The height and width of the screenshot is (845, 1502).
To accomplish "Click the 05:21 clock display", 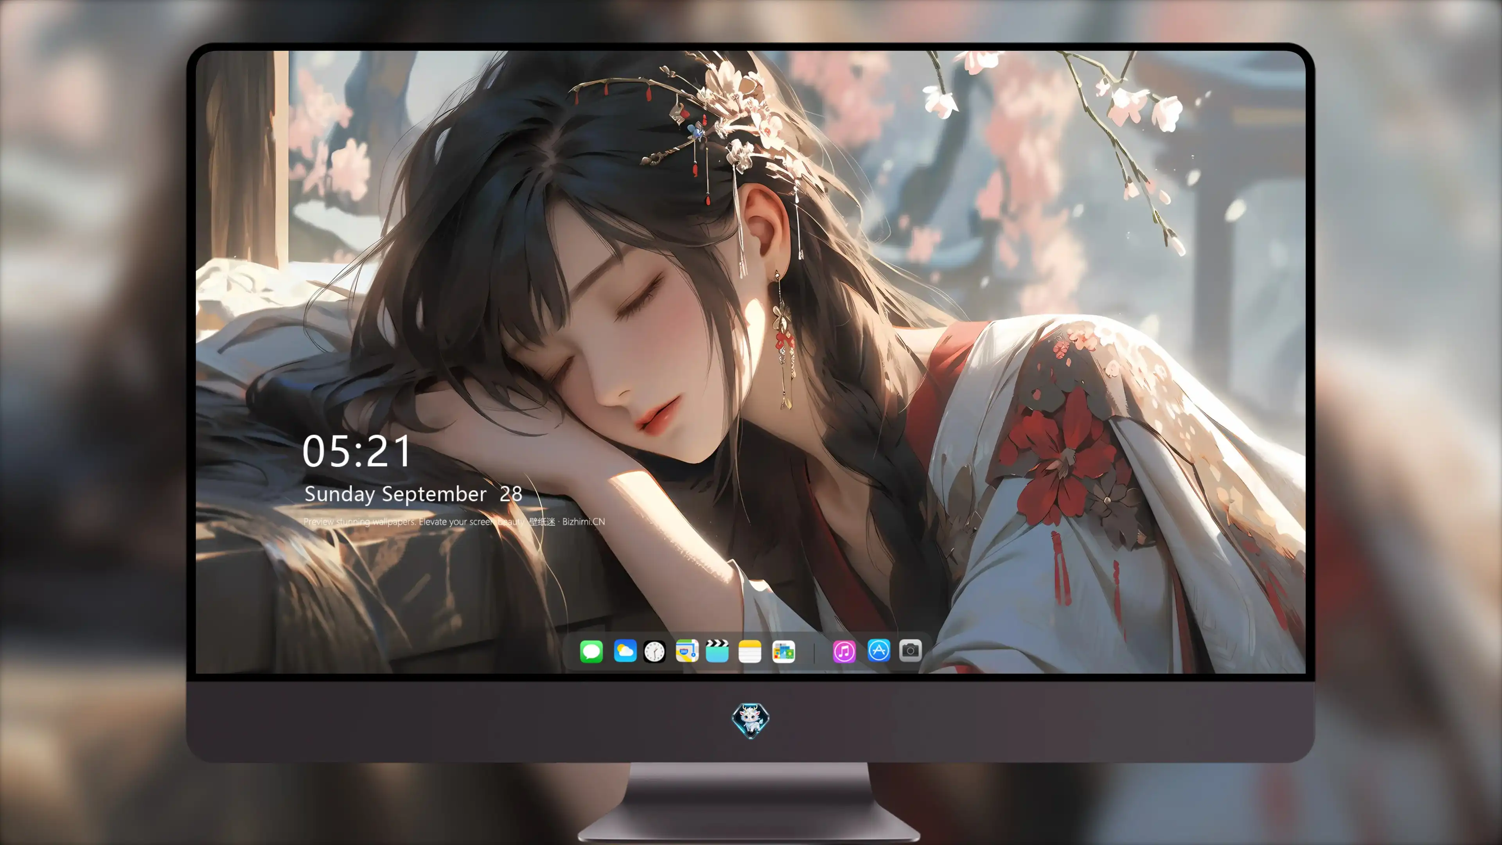I will pos(357,452).
